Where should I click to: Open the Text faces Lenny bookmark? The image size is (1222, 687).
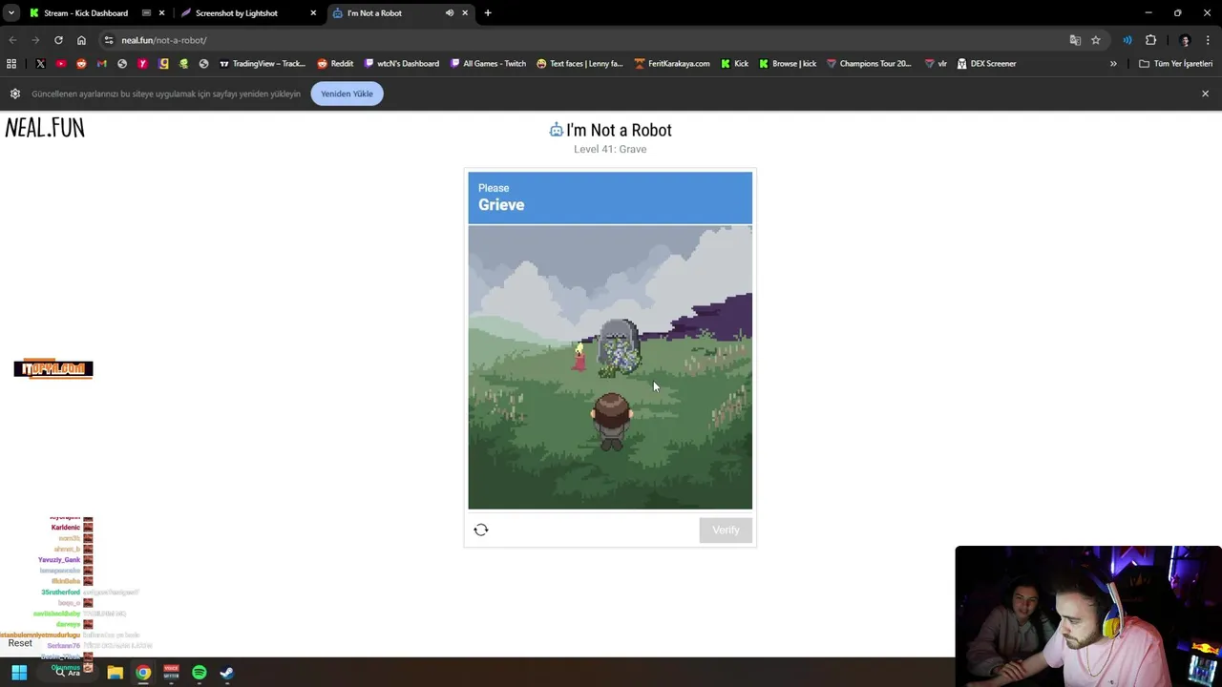579,64
